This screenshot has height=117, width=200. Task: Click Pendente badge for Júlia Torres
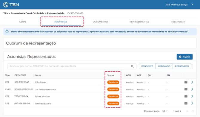pyautogui.click(x=113, y=82)
